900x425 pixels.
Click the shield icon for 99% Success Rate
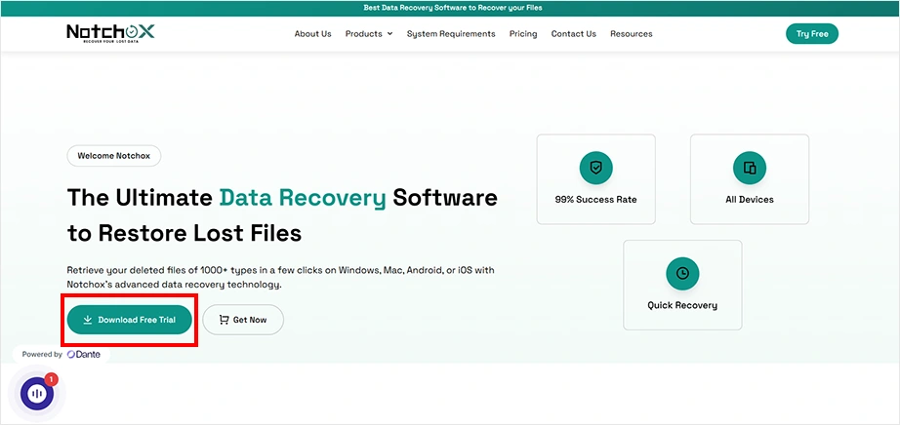(595, 168)
